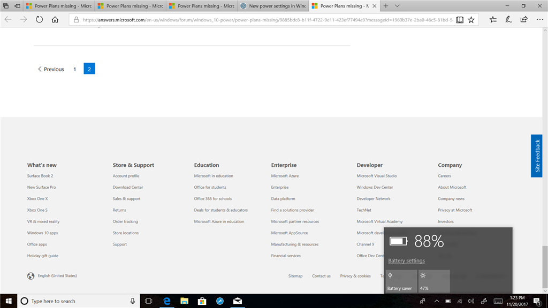Viewport: 548px width, 308px height.
Task: Select page 2 pagination button
Action: [89, 69]
